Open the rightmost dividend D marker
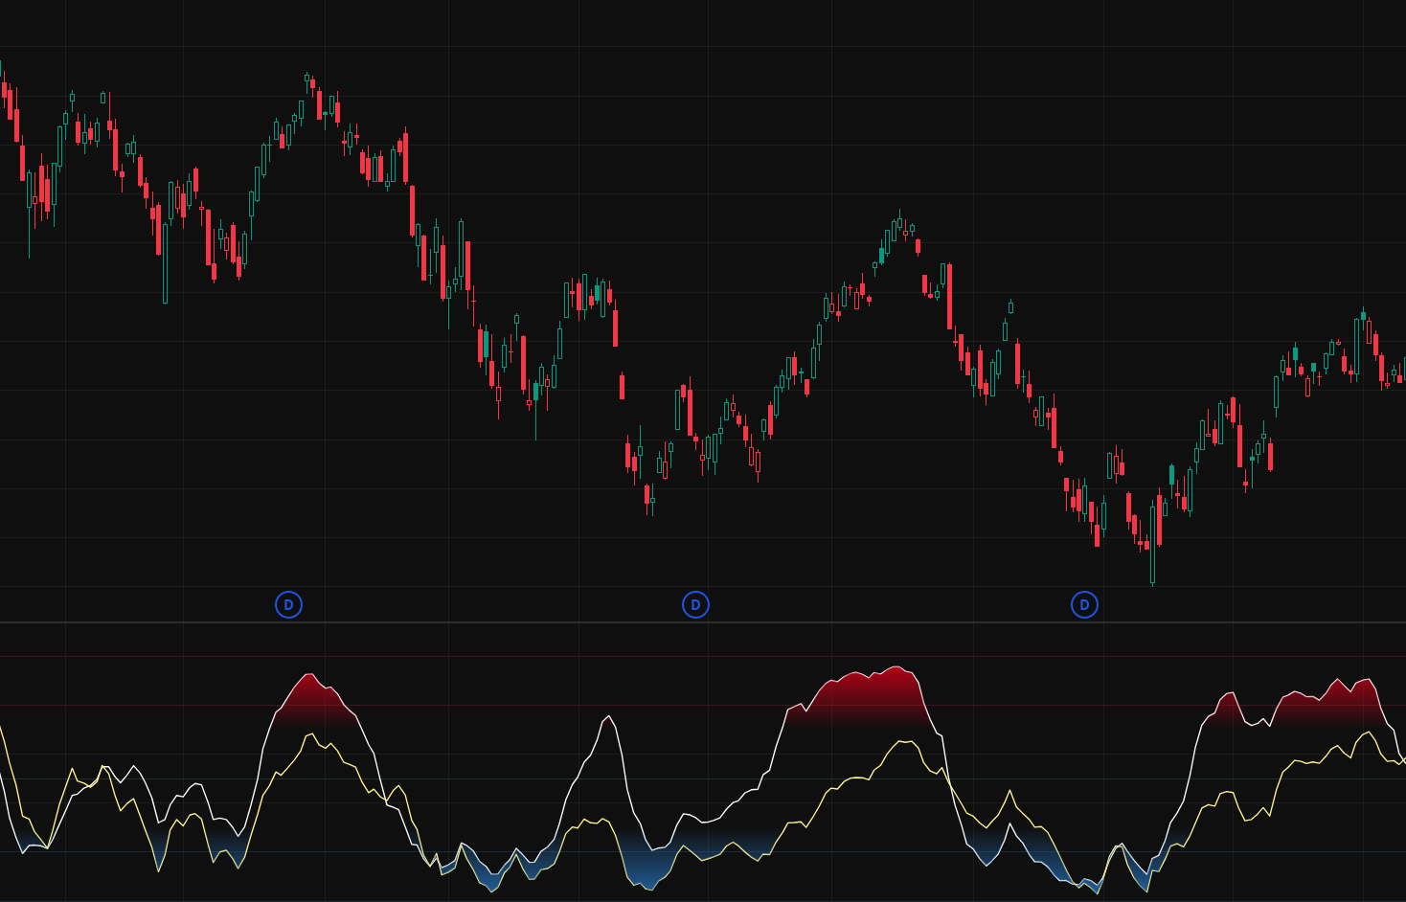This screenshot has width=1406, height=902. [1084, 604]
